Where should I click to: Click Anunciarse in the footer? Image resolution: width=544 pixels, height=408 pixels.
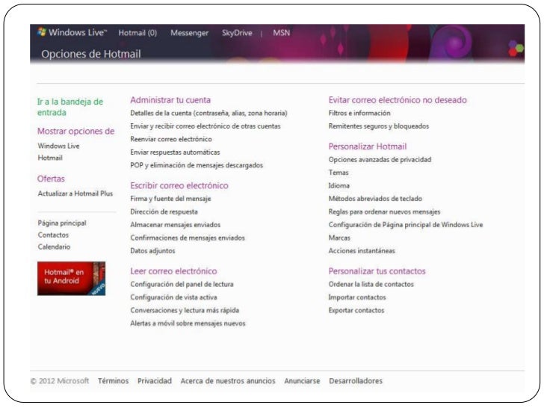coord(302,381)
